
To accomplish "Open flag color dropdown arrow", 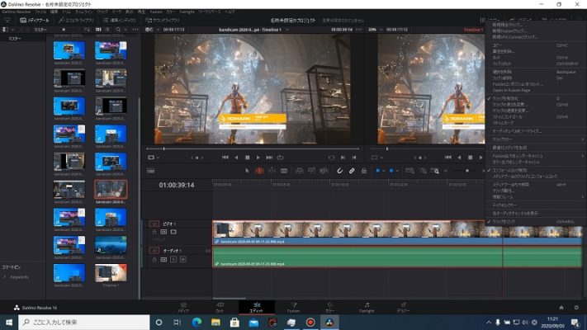I will tap(384, 171).
